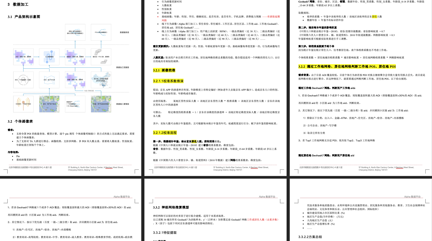
Task: Click the bullet item "行为画像更新时间"
Action: (172, 1)
